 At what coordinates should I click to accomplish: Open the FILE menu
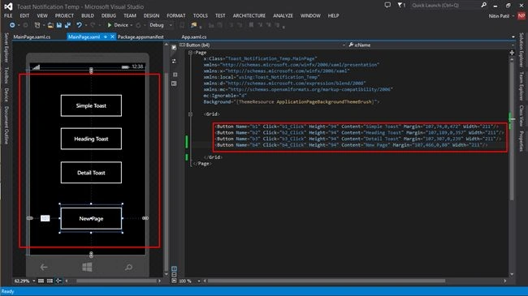point(8,15)
